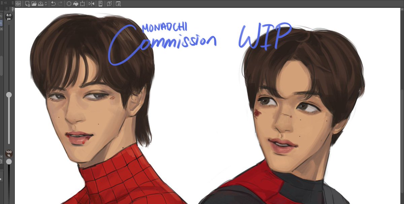Redo the undone action
404x204 pixels.
click(60, 4)
